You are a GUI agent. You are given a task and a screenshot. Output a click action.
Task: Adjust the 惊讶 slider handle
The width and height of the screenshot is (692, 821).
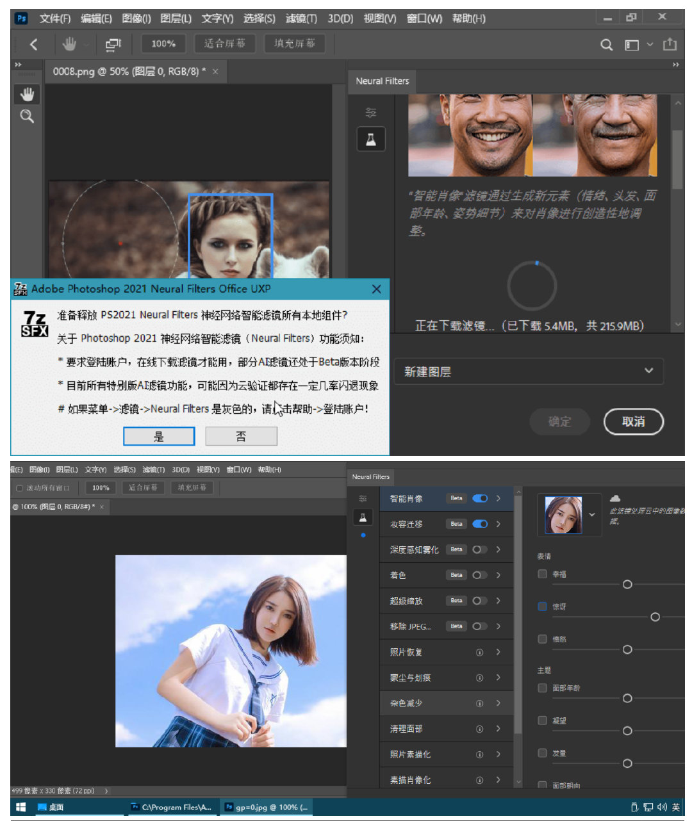pos(655,617)
